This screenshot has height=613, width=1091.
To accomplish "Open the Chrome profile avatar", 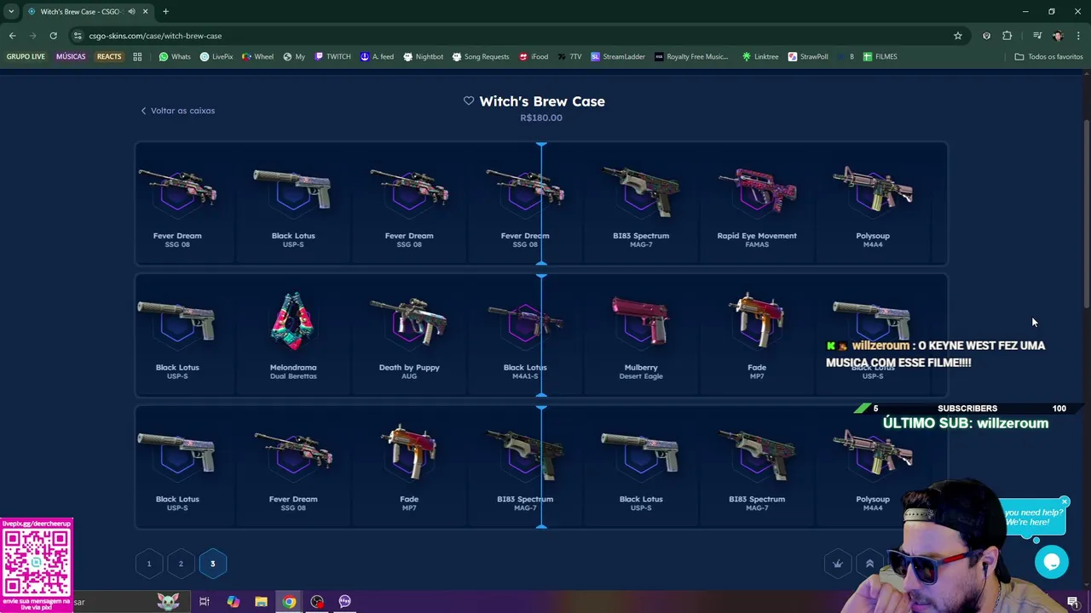I will (x=1058, y=36).
